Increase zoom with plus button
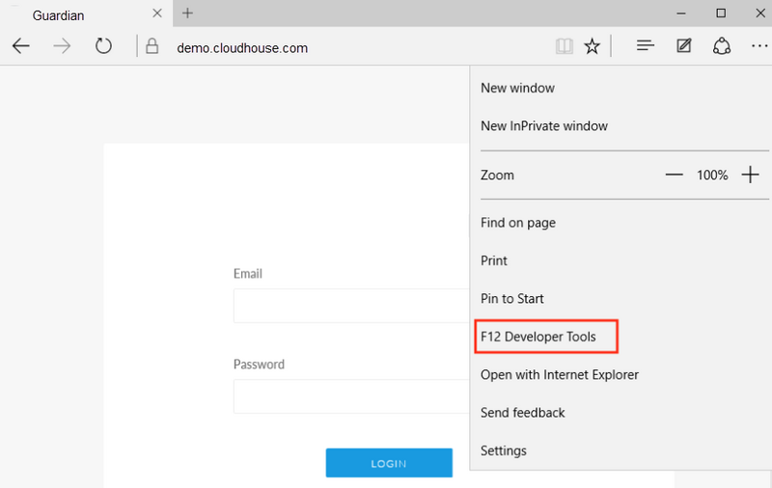772x488 pixels. (x=750, y=175)
